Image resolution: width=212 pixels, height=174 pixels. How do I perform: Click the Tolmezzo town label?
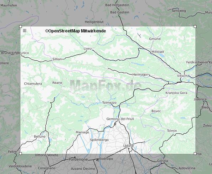pos(109,103)
